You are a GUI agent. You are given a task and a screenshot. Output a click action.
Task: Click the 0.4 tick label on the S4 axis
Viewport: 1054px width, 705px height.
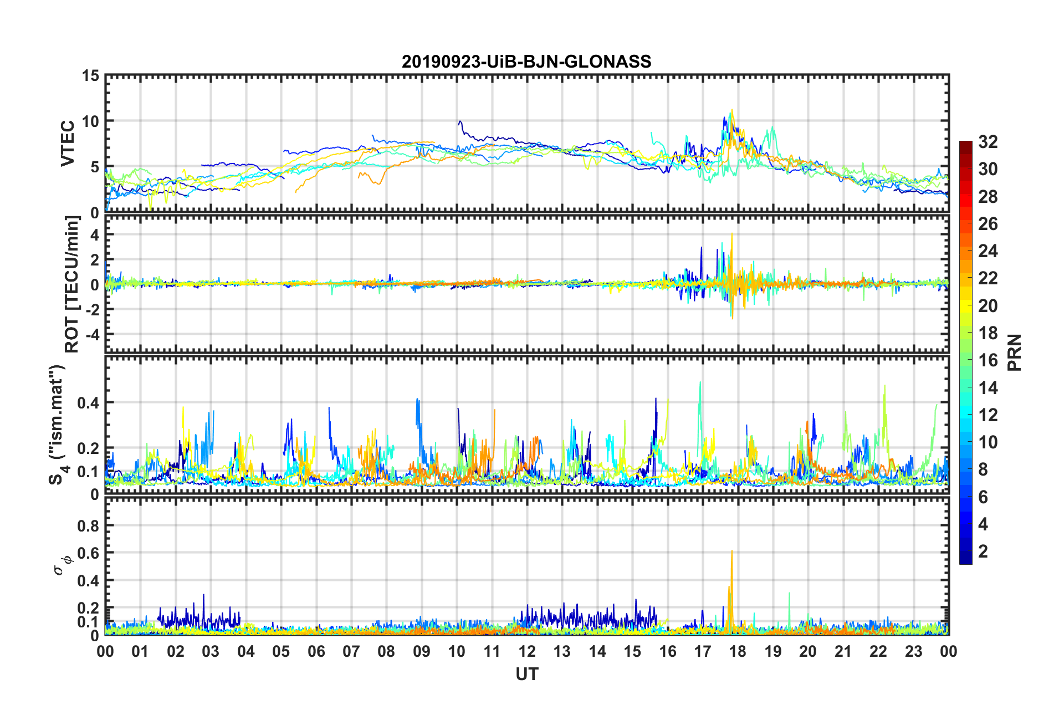[88, 403]
